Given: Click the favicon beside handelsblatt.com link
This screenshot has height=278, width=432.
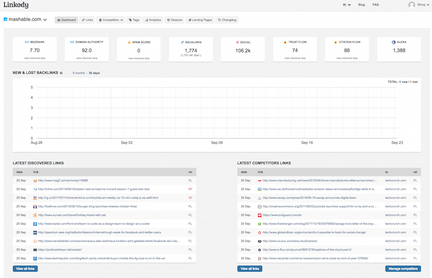Looking at the screenshot, I should (35, 241).
